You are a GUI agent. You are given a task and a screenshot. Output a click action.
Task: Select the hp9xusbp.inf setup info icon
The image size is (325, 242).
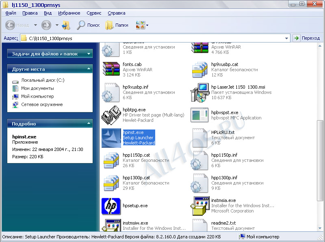pyautogui.click(x=111, y=92)
